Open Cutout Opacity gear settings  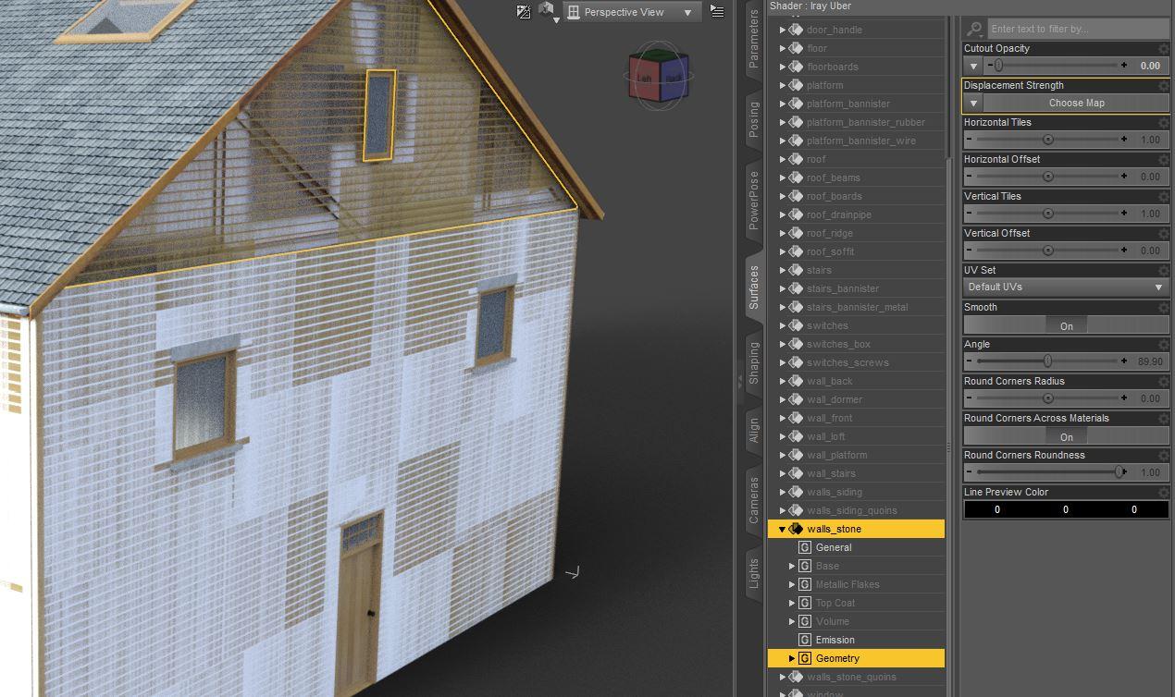[x=1164, y=49]
